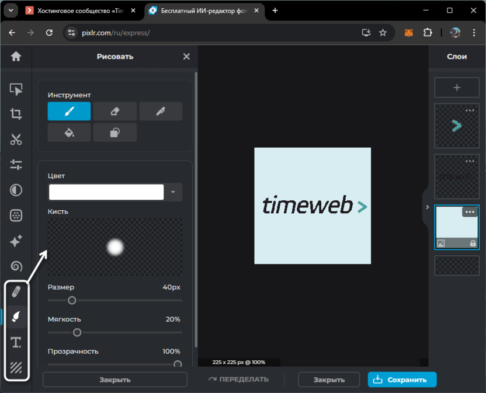The width and height of the screenshot is (486, 393).
Task: Click the lock icon on background layer
Action: point(473,244)
